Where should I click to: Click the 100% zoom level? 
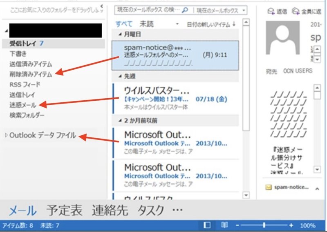tap(308, 225)
